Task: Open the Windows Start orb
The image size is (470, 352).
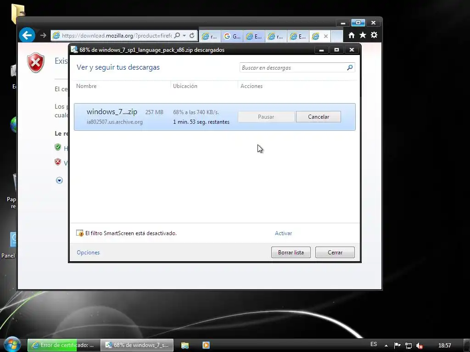Action: click(12, 345)
